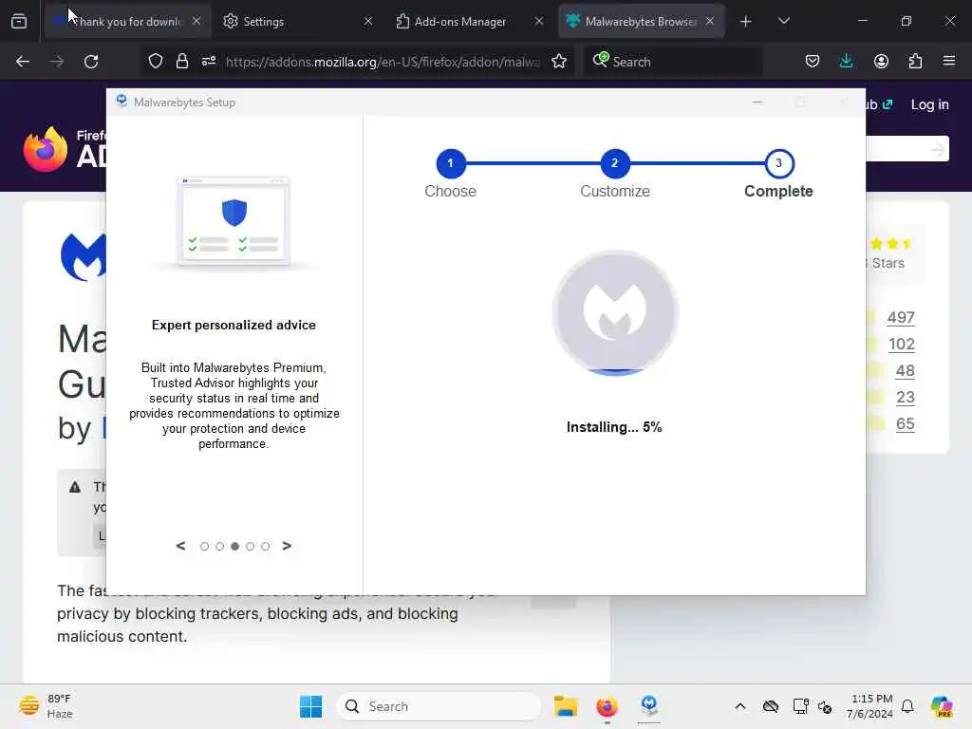This screenshot has width=972, height=729.
Task: Go back to the previous page
Action: click(x=23, y=62)
